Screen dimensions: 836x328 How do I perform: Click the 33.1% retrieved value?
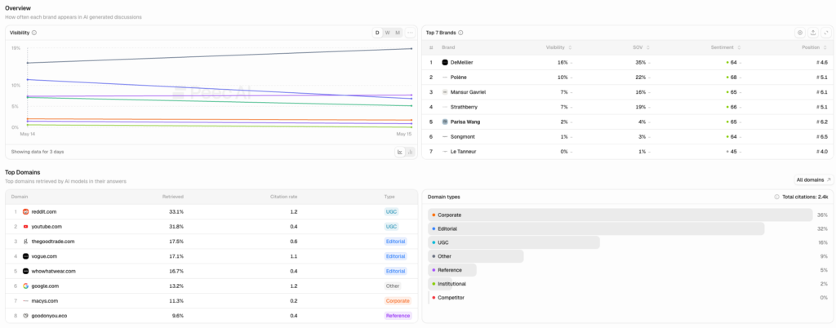(x=176, y=211)
